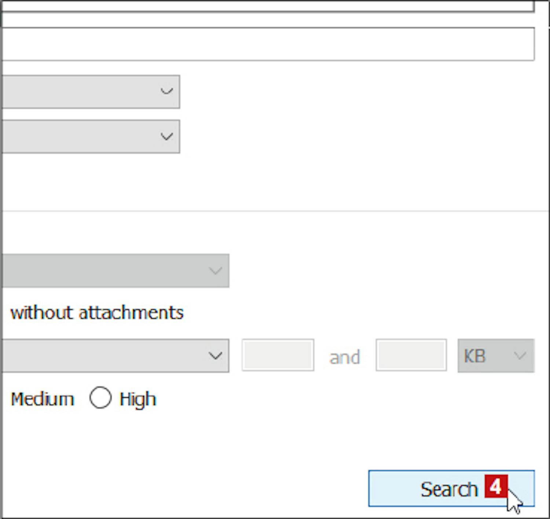The image size is (550, 519).
Task: Click the "High" label text
Action: pos(137,399)
